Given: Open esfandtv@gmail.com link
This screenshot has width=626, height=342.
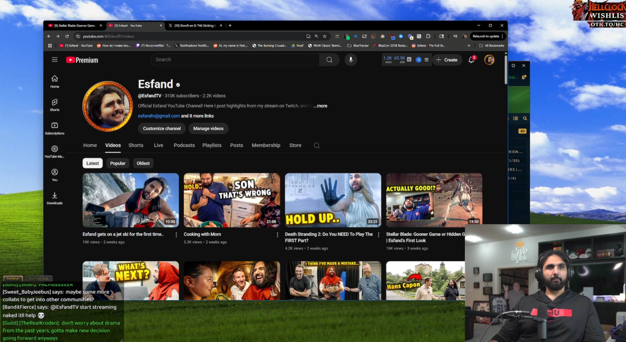Looking at the screenshot, I should click(159, 116).
